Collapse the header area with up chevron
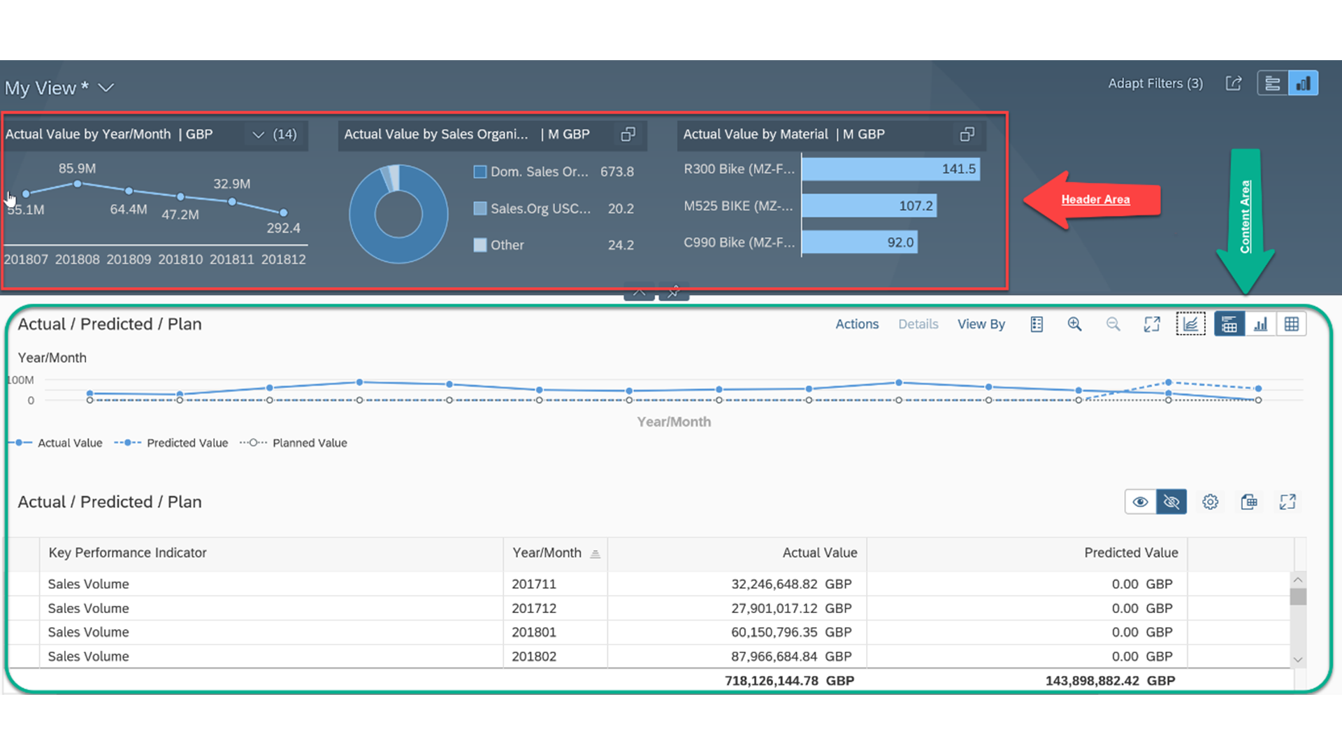This screenshot has width=1342, height=755. pyautogui.click(x=640, y=292)
